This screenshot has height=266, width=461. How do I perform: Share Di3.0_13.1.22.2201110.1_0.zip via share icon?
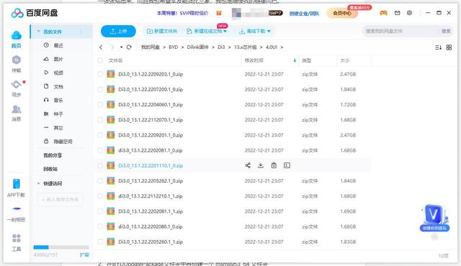click(248, 165)
